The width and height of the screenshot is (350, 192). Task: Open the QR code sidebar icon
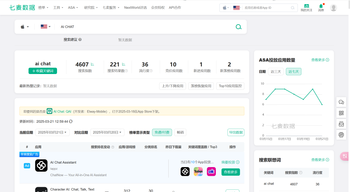click(341, 113)
